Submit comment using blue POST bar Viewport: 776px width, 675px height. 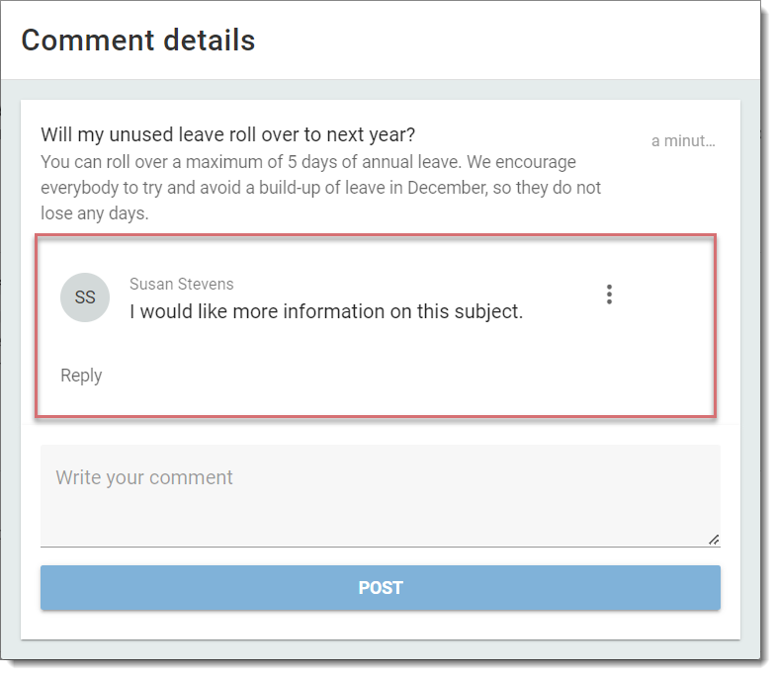pos(380,587)
